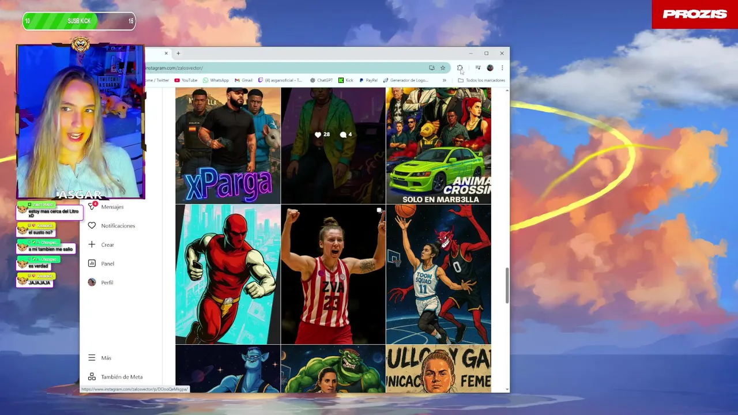Open the Chrome three-dot menu

502,68
